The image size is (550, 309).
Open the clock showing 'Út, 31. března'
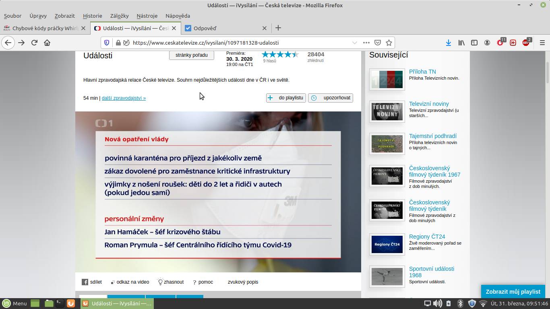[519, 303]
